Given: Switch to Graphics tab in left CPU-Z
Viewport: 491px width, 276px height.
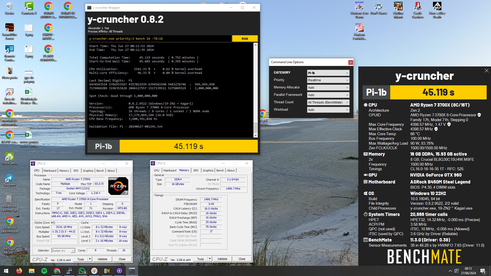Looking at the screenshot, I should 88,171.
